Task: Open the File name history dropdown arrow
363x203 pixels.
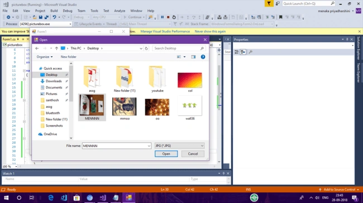Action: coord(149,146)
